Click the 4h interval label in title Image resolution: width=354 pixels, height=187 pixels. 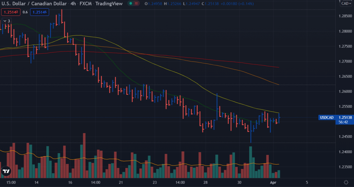coord(73,3)
